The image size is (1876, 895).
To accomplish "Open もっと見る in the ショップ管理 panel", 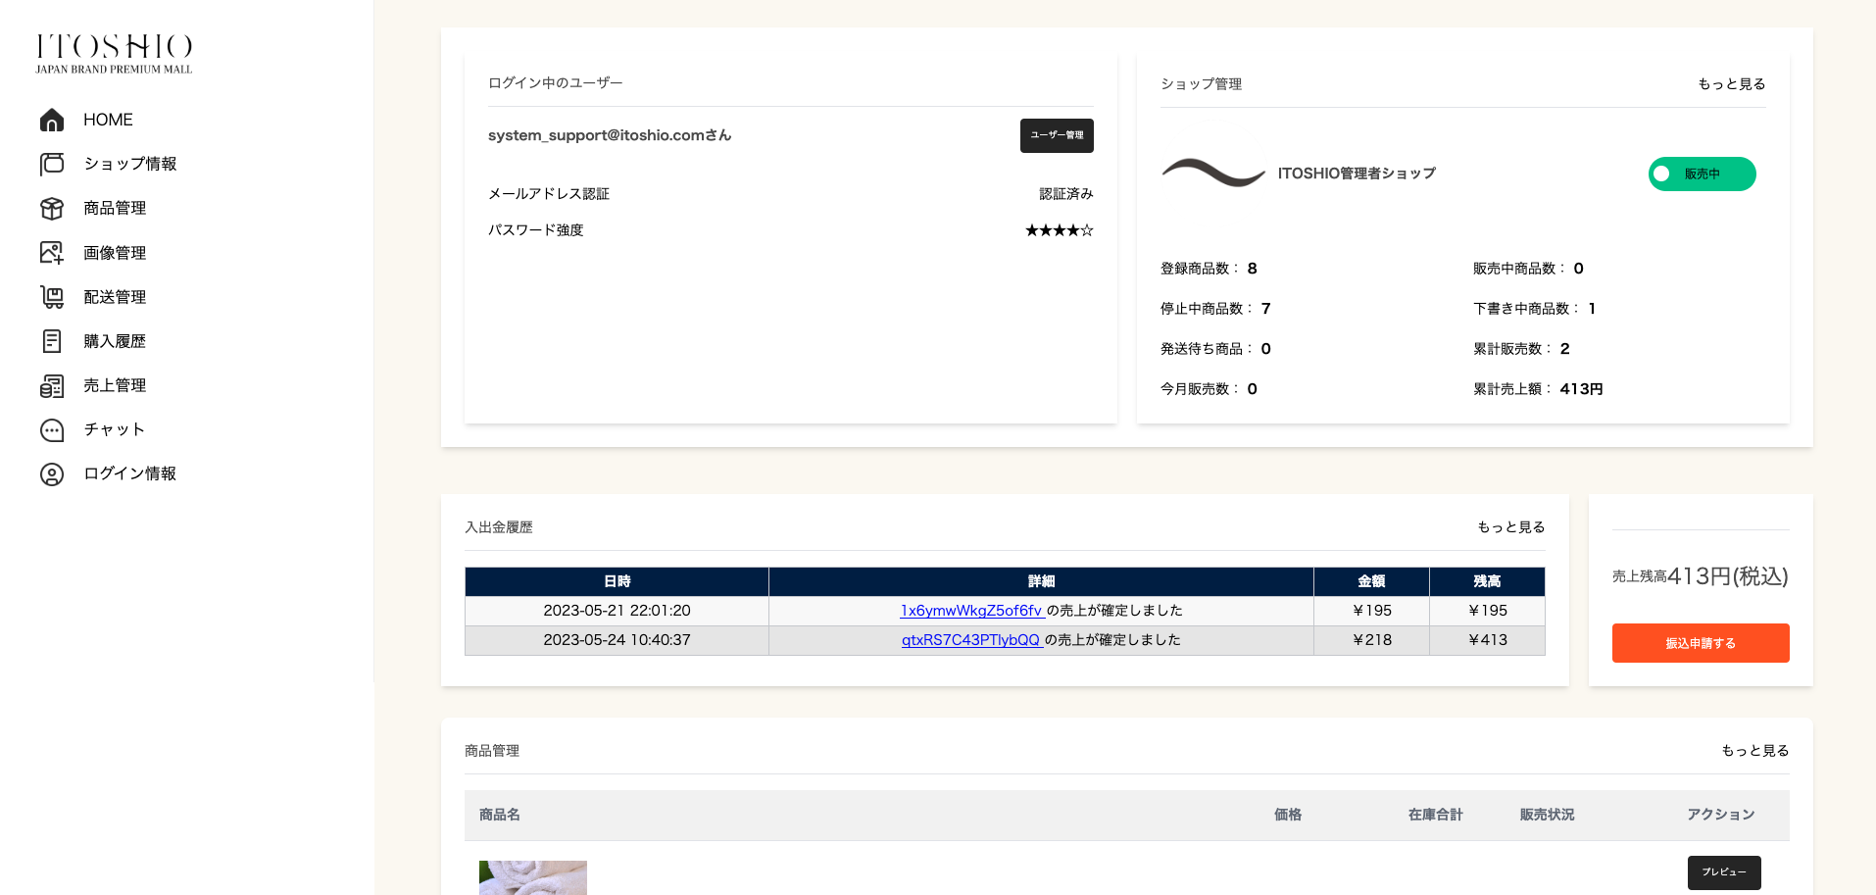I will (x=1731, y=83).
